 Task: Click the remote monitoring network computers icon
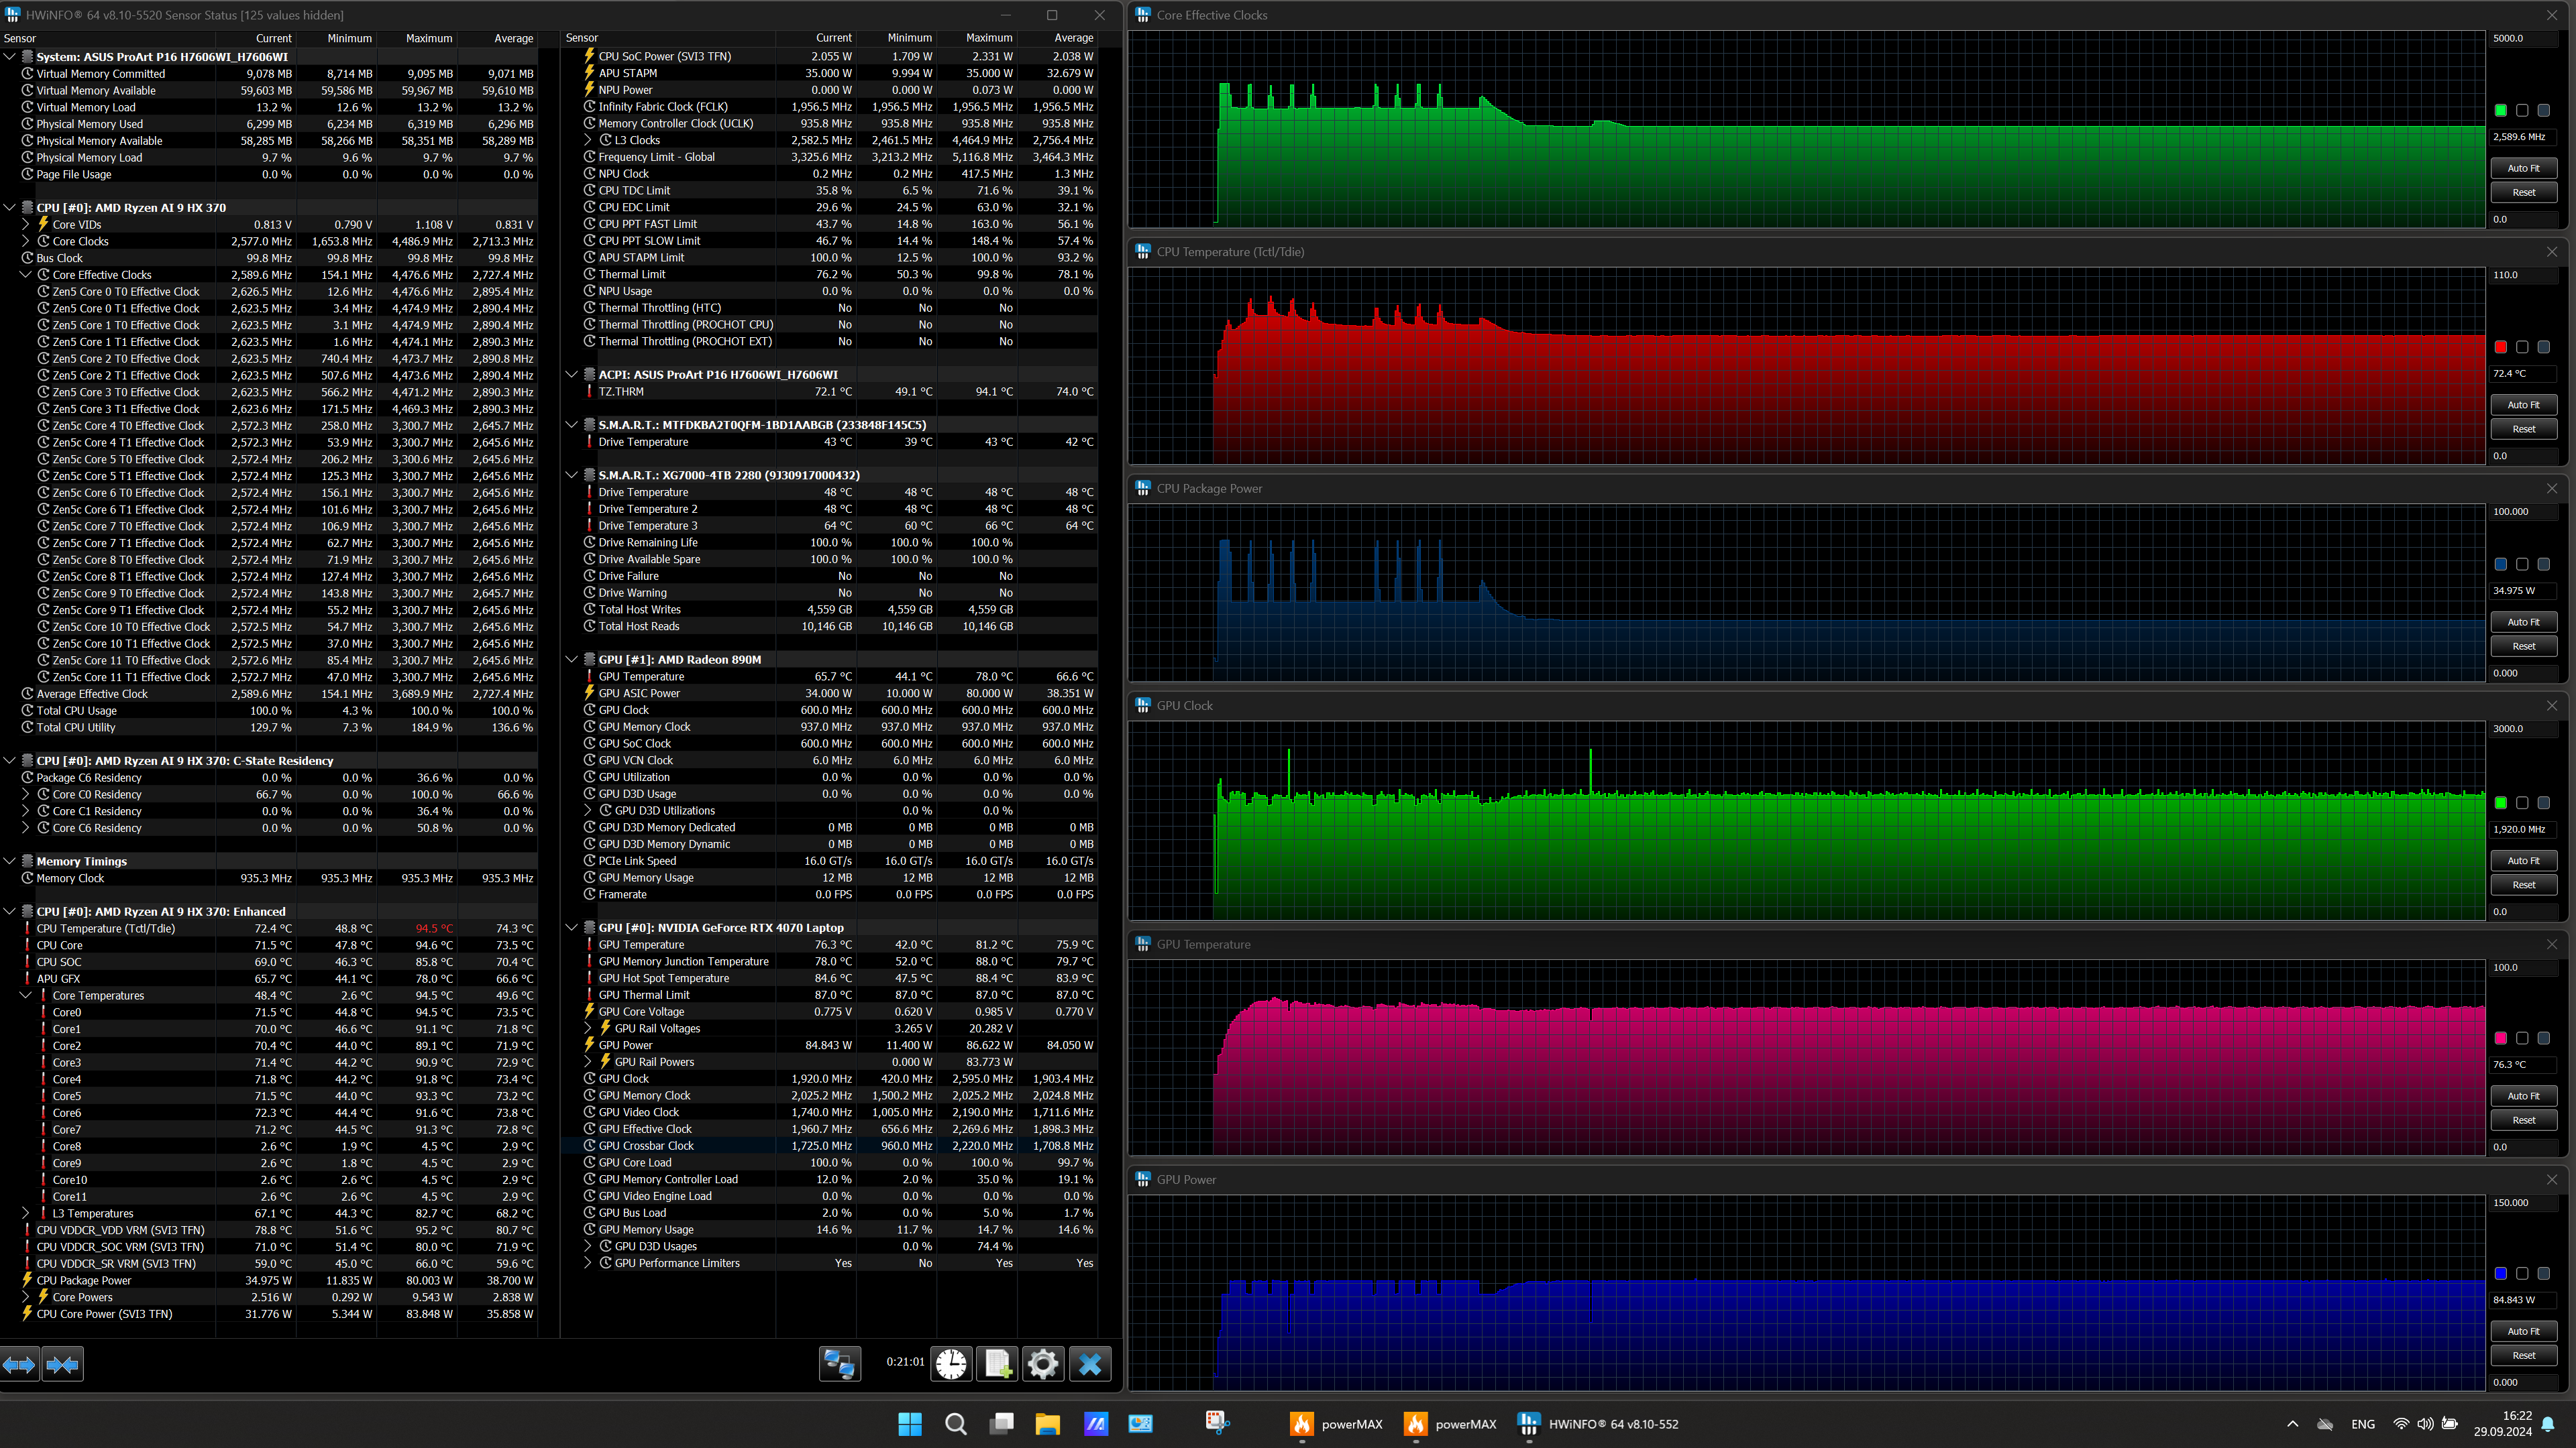(x=839, y=1364)
